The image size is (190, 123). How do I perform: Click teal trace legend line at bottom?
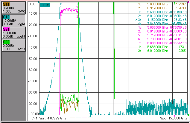[x=79, y=118]
